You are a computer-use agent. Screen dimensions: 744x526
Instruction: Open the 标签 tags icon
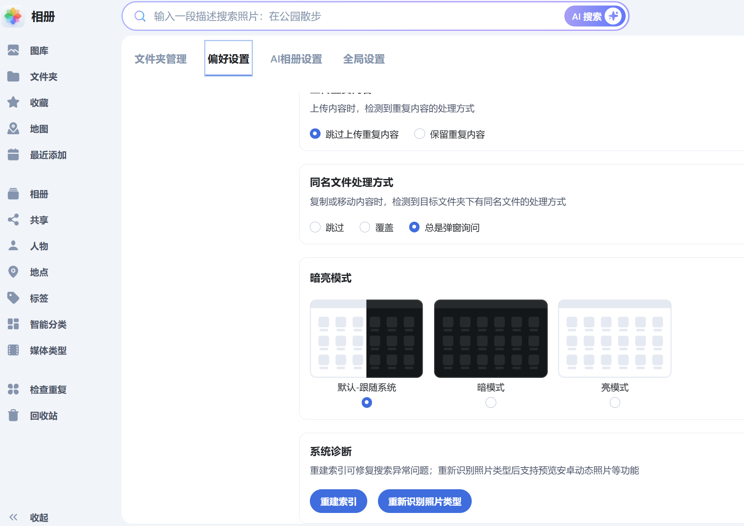pos(13,298)
